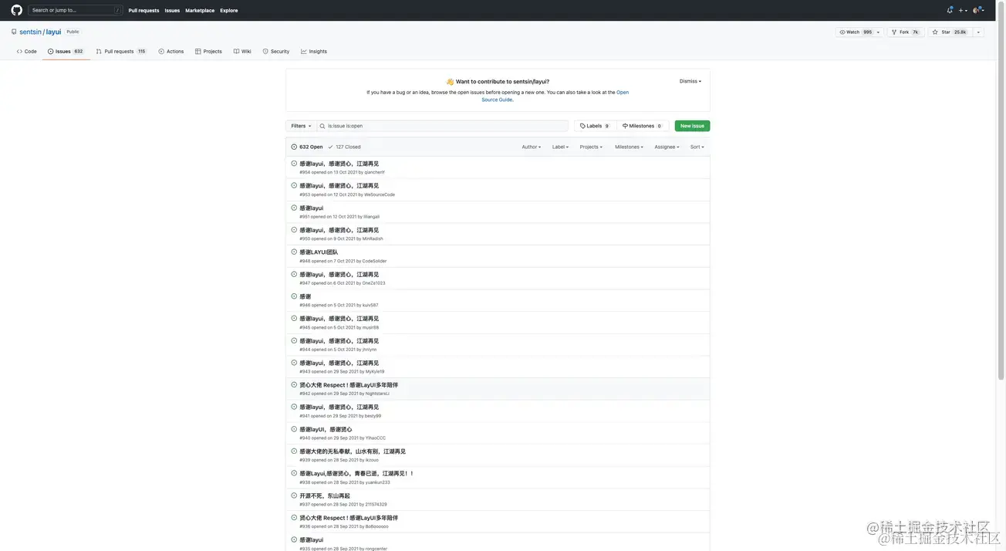
Task: Open the create new '+' menu
Action: coord(961,8)
